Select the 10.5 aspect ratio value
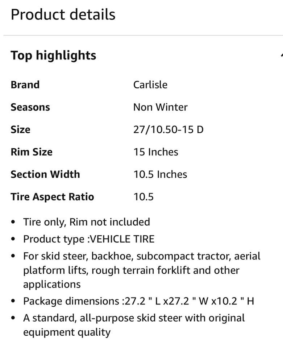This screenshot has height=348, width=283. tap(143, 197)
